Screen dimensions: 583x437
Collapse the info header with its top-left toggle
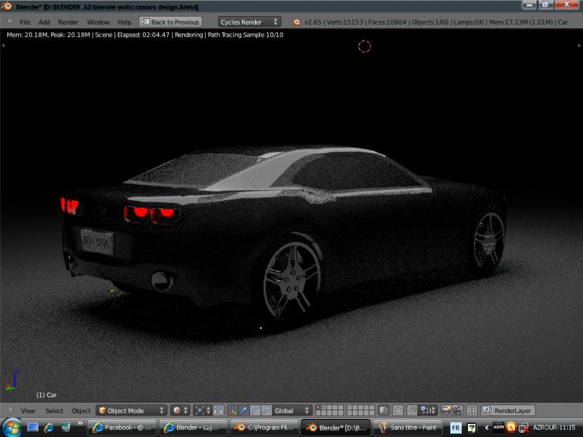pos(9,21)
